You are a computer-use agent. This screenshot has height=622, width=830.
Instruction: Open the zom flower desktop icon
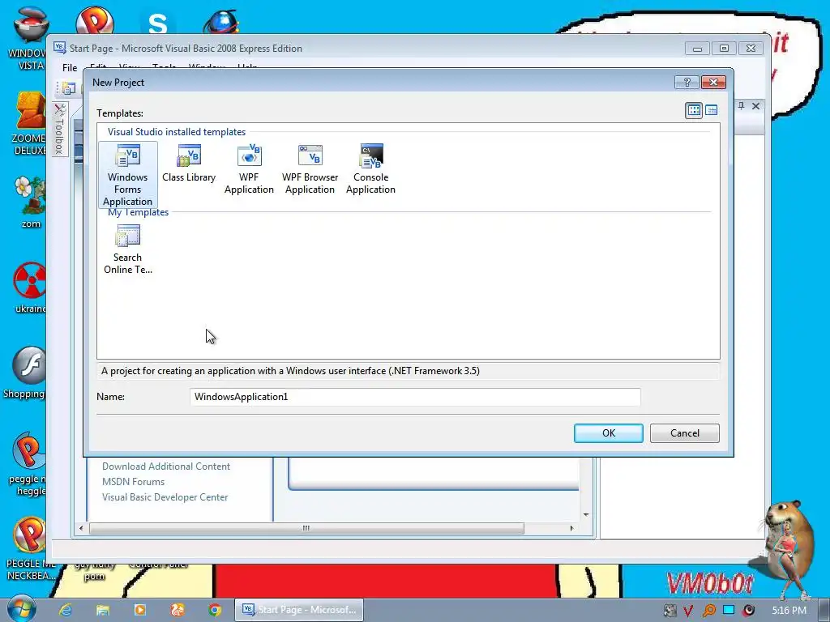[31, 202]
